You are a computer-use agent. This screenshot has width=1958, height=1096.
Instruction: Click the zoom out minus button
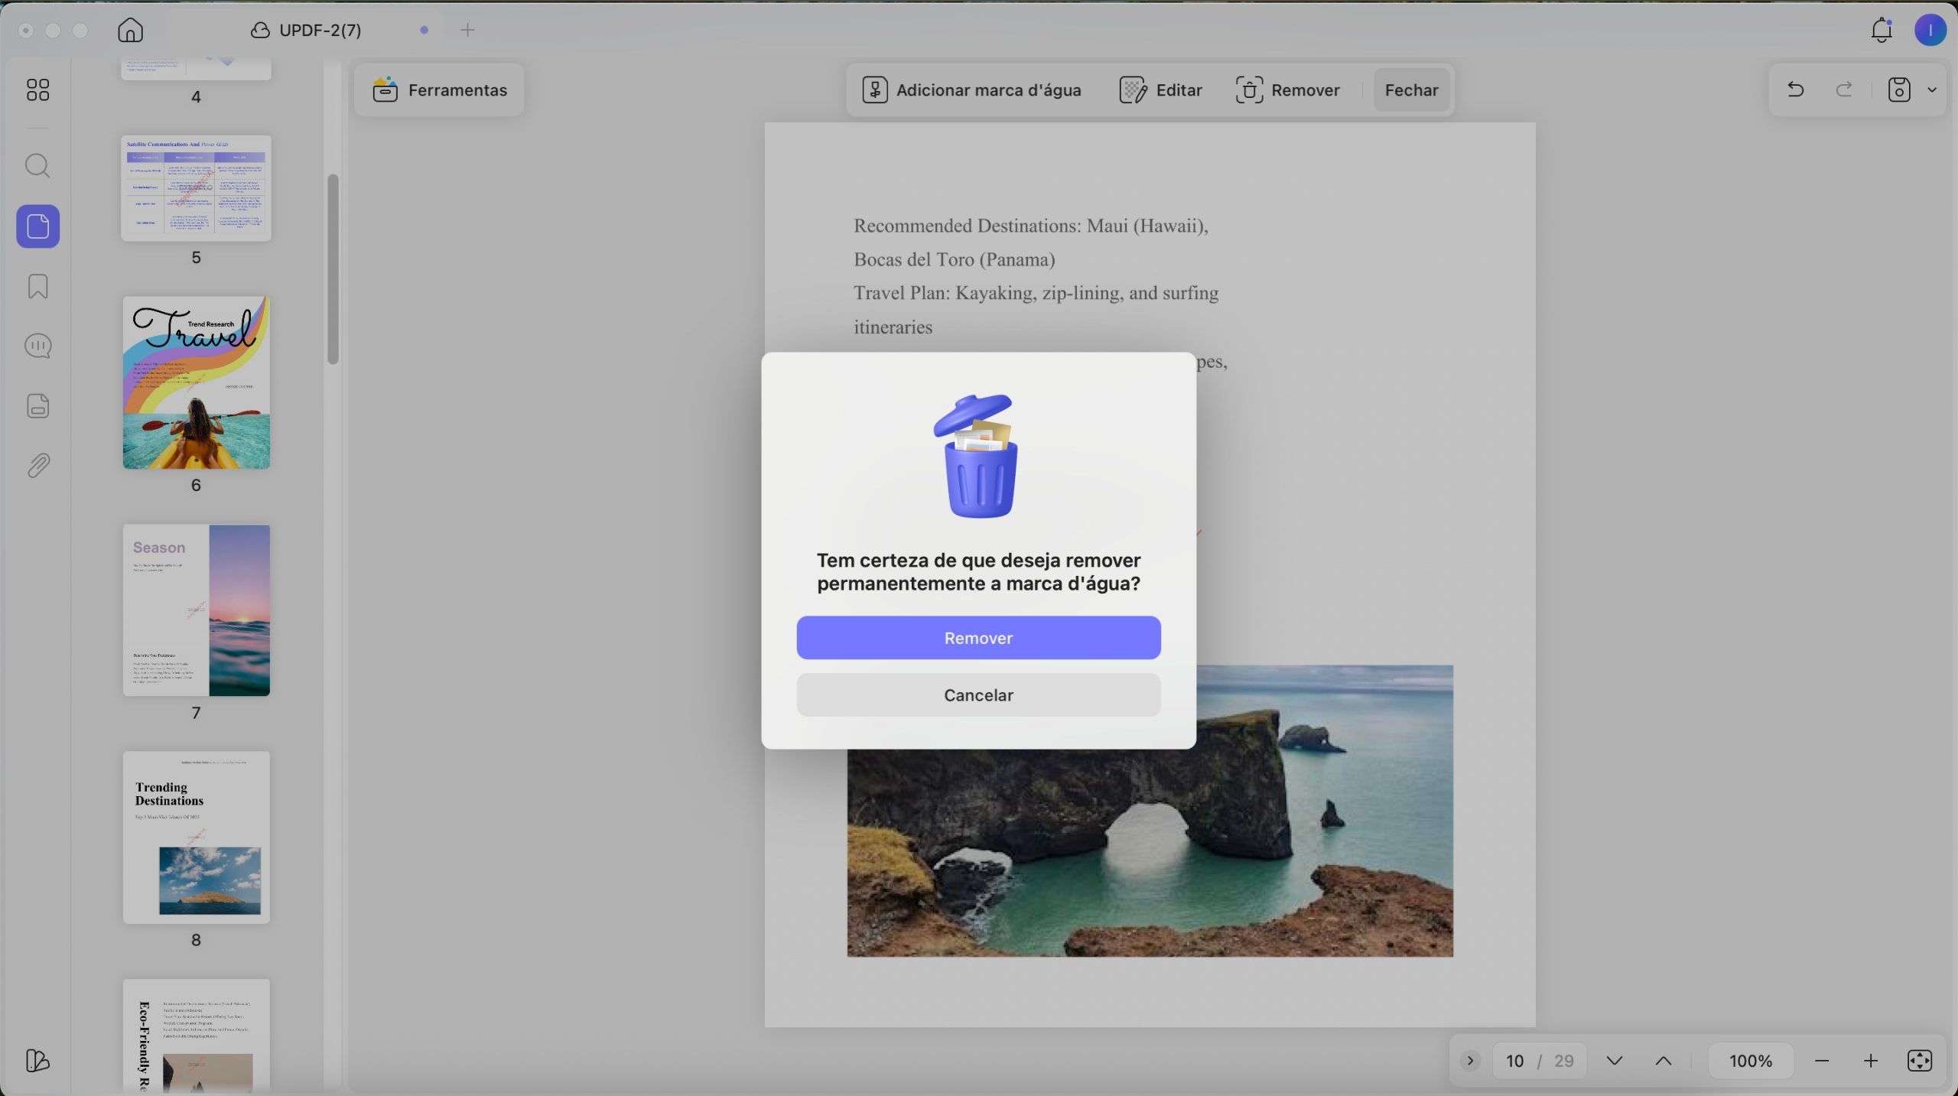point(1822,1060)
